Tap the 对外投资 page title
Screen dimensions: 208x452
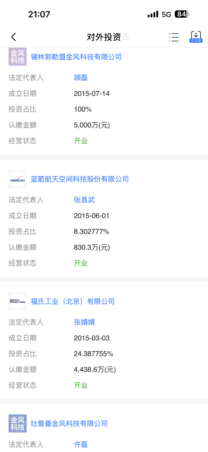(104, 37)
